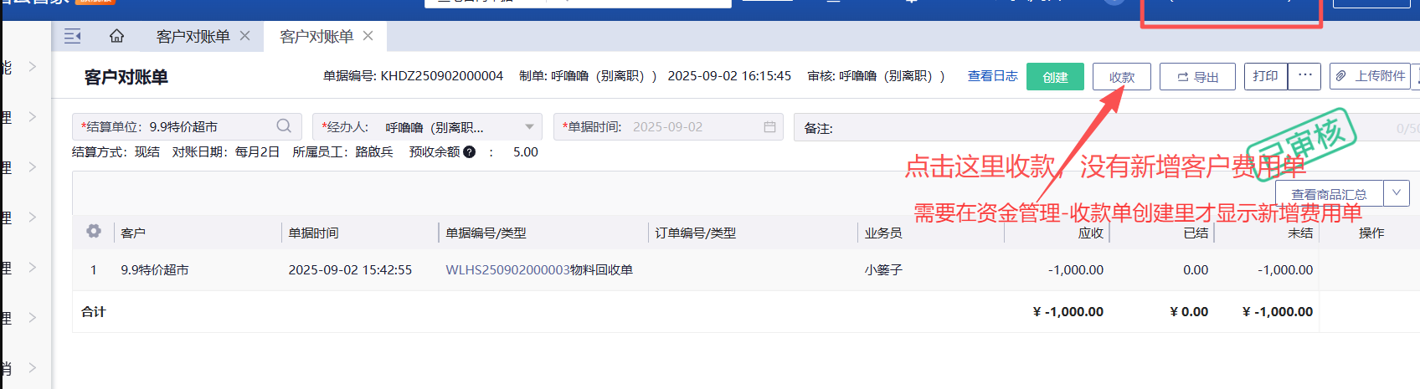
Task: Click the 预收余额 help question mark icon
Action: (469, 152)
